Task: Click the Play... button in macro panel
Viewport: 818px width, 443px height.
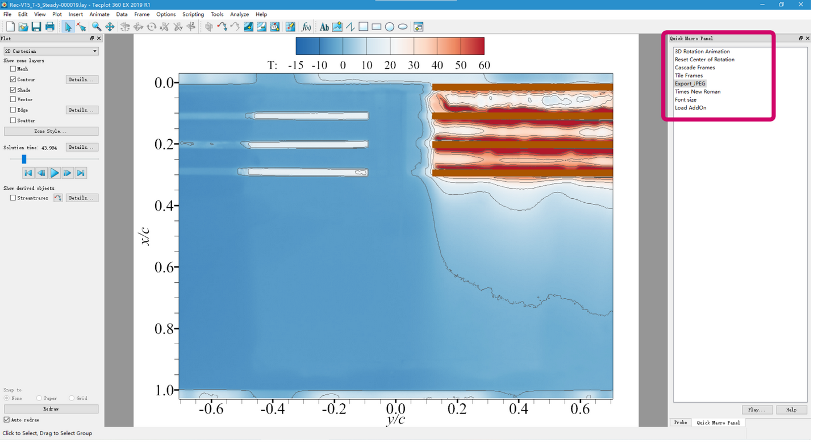Action: (758, 409)
